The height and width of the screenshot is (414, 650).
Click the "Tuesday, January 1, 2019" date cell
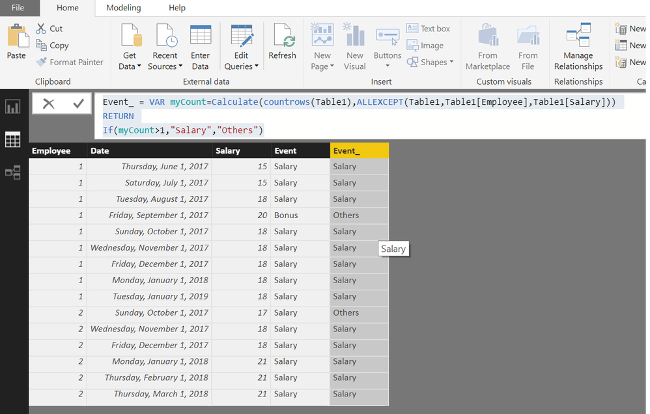[150, 297]
